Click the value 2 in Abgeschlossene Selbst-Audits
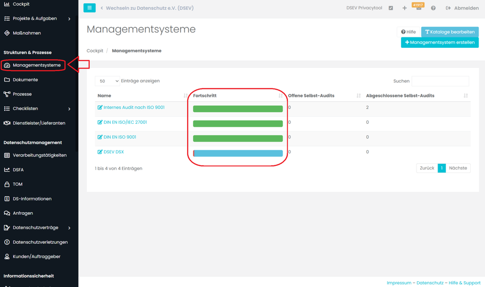485x287 pixels. coord(367,107)
